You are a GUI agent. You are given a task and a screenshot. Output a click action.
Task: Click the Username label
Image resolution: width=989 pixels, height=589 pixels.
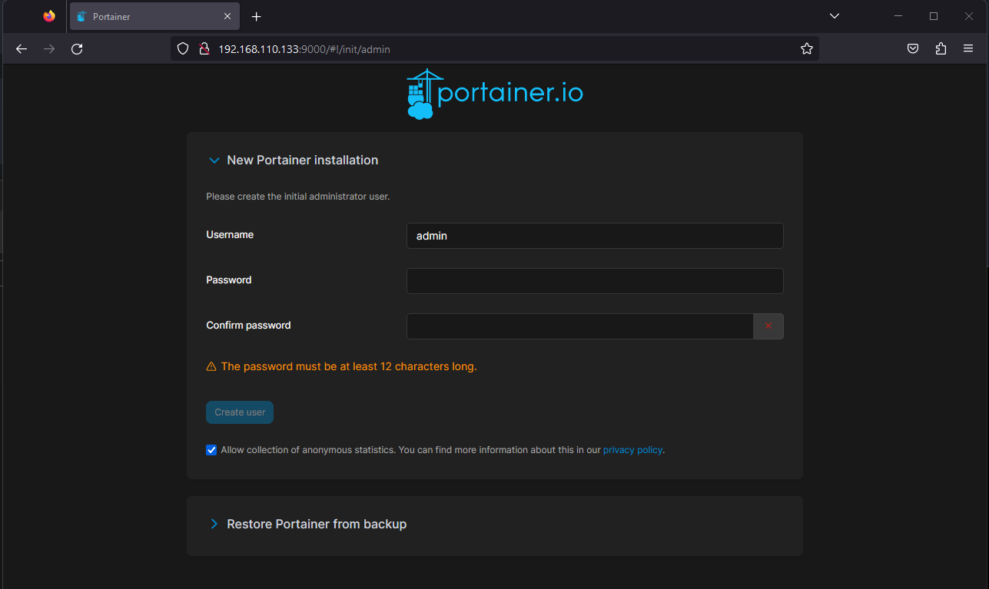pyautogui.click(x=230, y=234)
